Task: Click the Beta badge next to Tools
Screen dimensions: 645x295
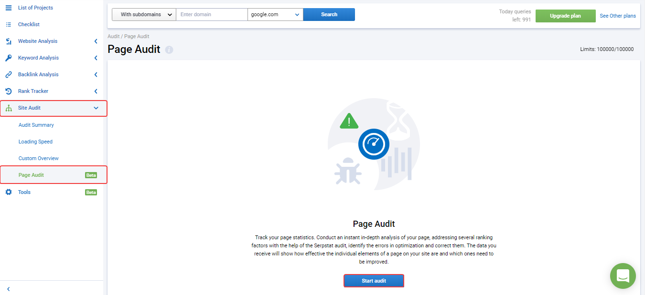Action: [x=91, y=193]
